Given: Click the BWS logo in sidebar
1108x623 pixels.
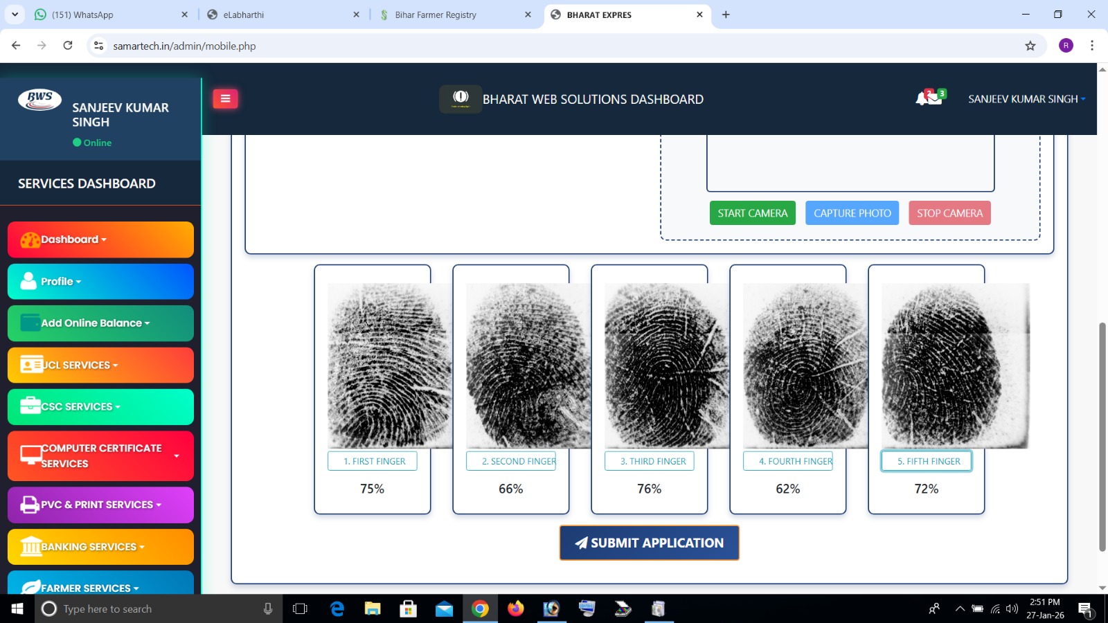Looking at the screenshot, I should pyautogui.click(x=39, y=100).
